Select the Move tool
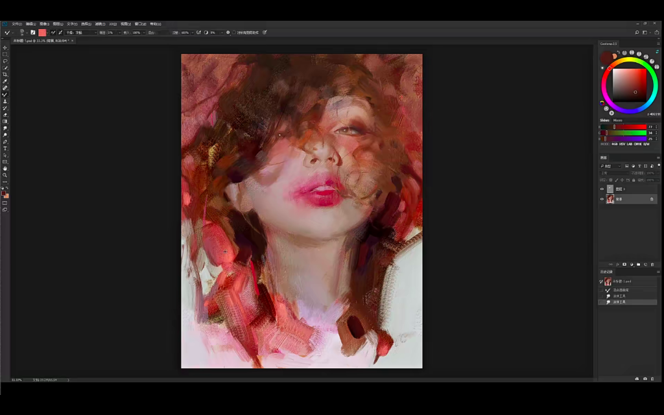This screenshot has width=664, height=415. 5,48
